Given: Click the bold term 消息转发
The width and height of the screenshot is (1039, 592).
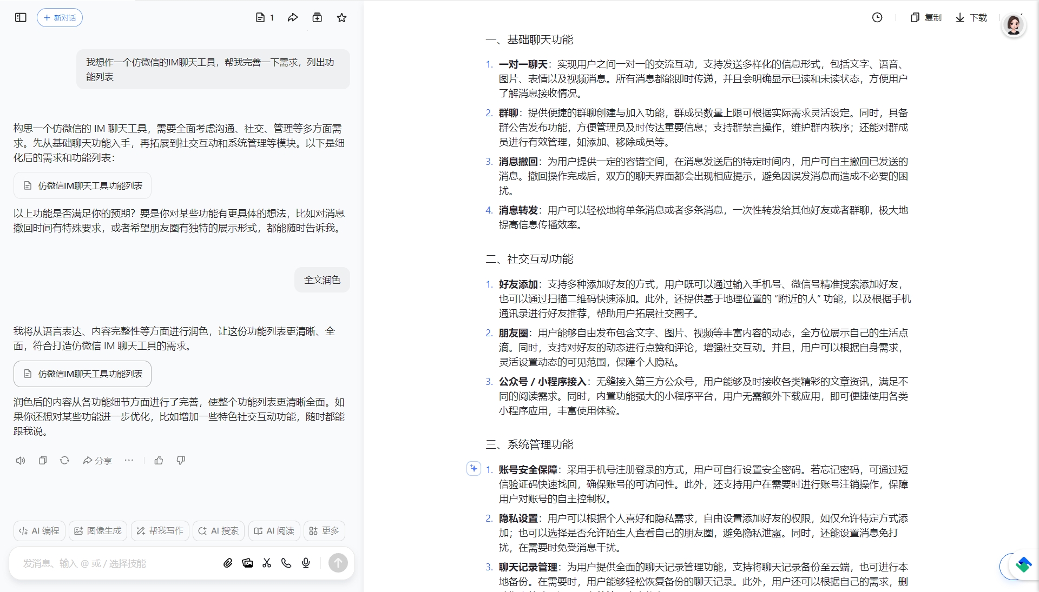Looking at the screenshot, I should click(518, 210).
